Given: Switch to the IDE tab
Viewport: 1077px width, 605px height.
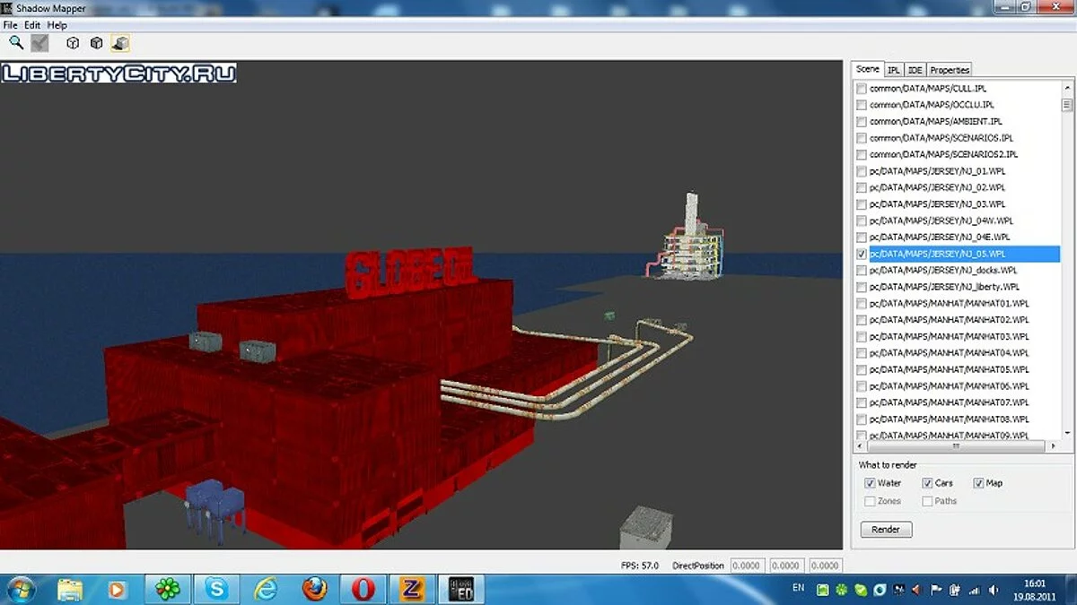Looking at the screenshot, I should (915, 70).
